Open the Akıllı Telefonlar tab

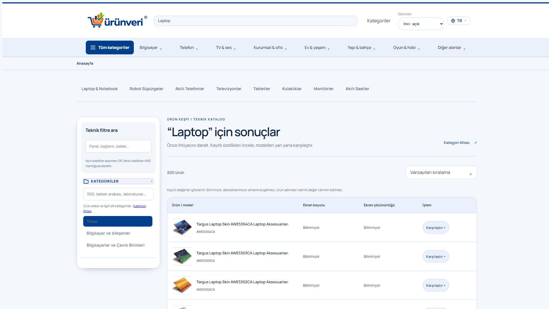[x=190, y=89]
